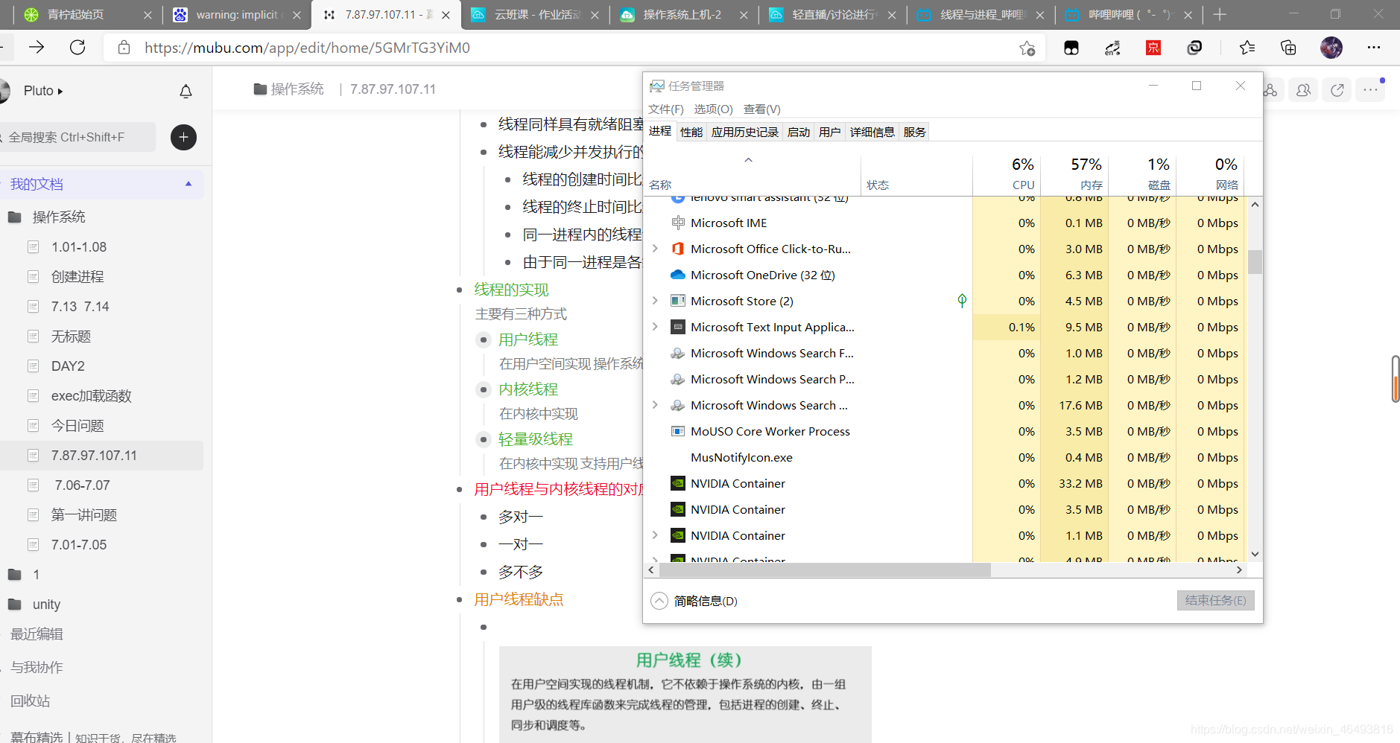This screenshot has height=743, width=1400.
Task: Switch to the 启动 tab
Action: [799, 132]
